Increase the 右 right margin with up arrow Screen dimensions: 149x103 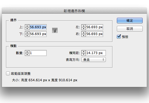pyautogui.click(x=84, y=33)
